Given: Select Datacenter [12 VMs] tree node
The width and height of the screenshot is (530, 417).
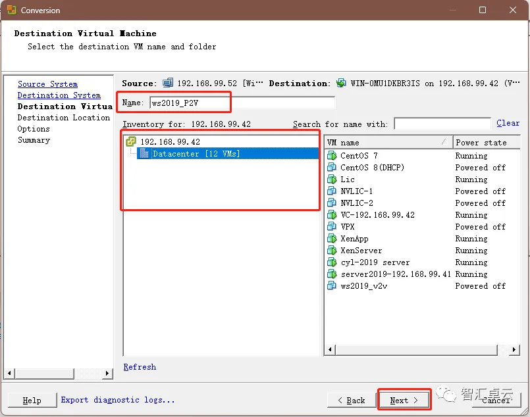Looking at the screenshot, I should 228,154.
